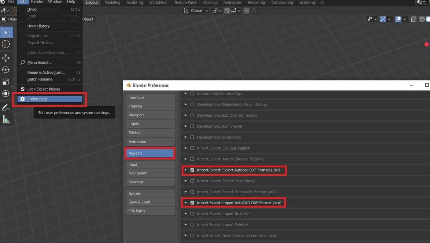430x243 pixels.
Task: Disable Export Autocad DXF Format add-on
Action: 192,170
